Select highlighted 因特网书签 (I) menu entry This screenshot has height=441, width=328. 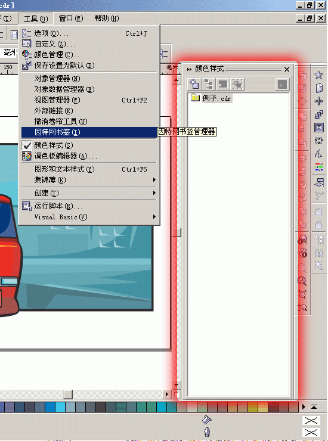[x=89, y=132]
